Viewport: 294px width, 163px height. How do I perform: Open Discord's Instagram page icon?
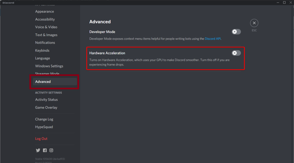[x=51, y=150]
